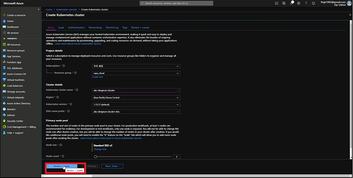This screenshot has height=178, width=353.
Task: Click Create new resource group link
Action: pos(97,77)
